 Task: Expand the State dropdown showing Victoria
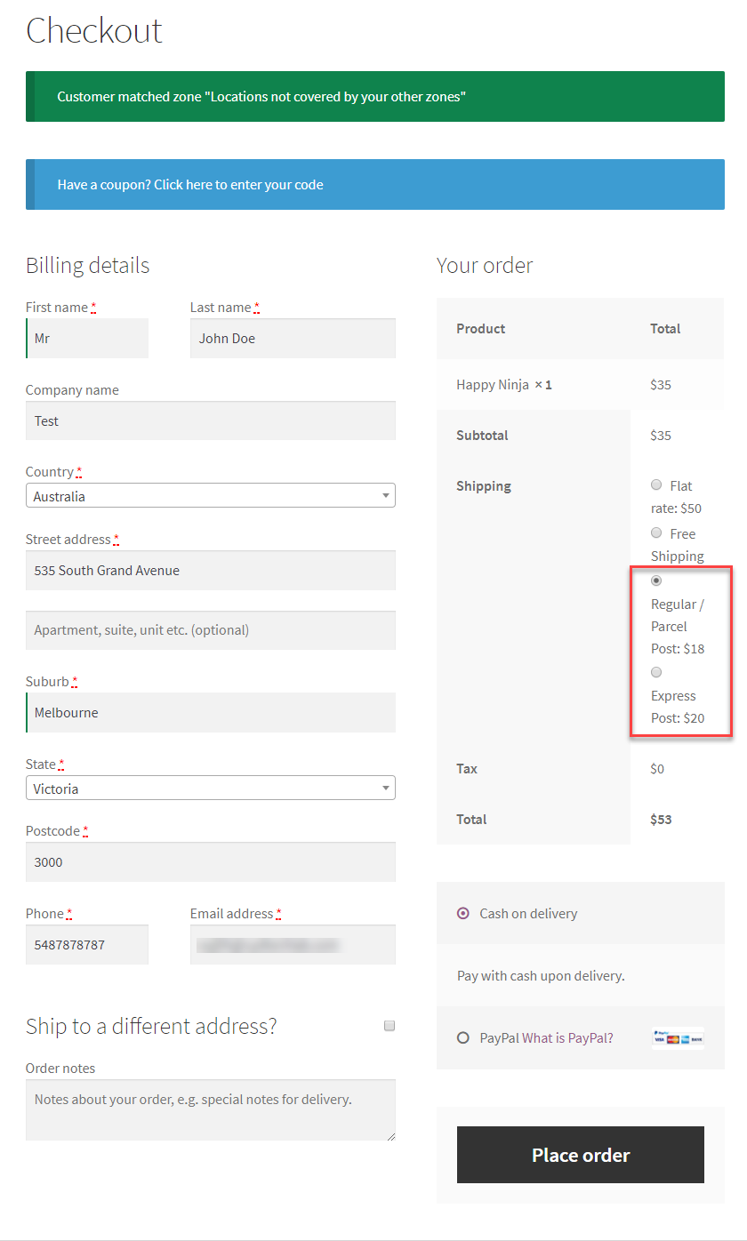(x=210, y=789)
